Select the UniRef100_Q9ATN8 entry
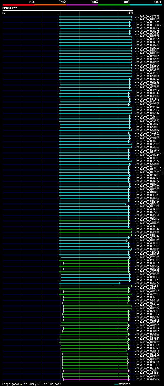 [x=147, y=124]
